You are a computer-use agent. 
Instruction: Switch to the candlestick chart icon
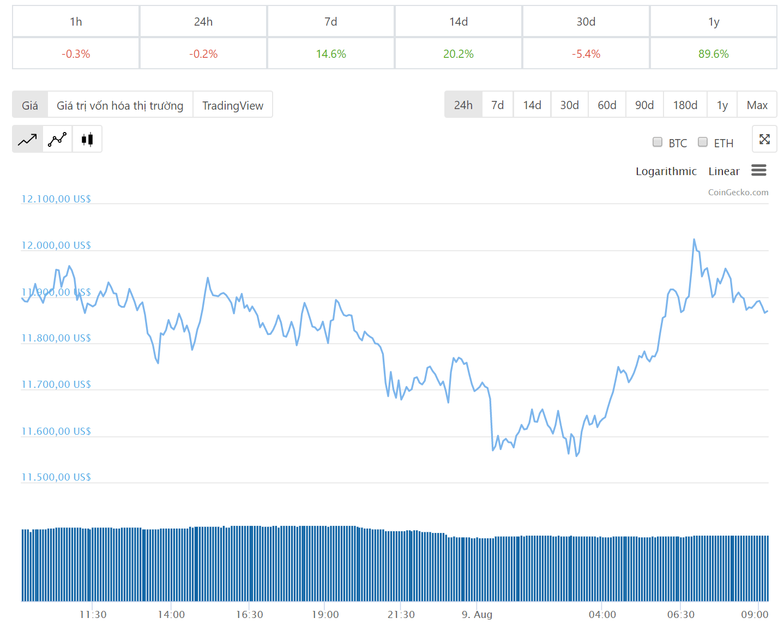pyautogui.click(x=87, y=139)
